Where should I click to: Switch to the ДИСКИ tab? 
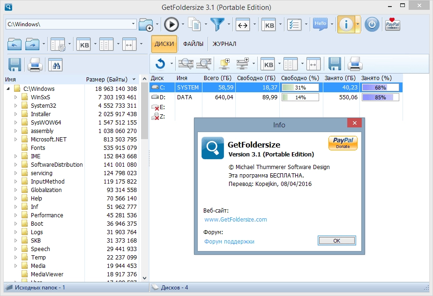(164, 44)
